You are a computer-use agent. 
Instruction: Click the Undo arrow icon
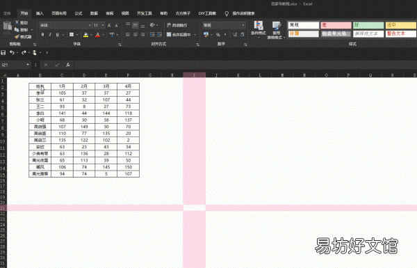[12, 52]
